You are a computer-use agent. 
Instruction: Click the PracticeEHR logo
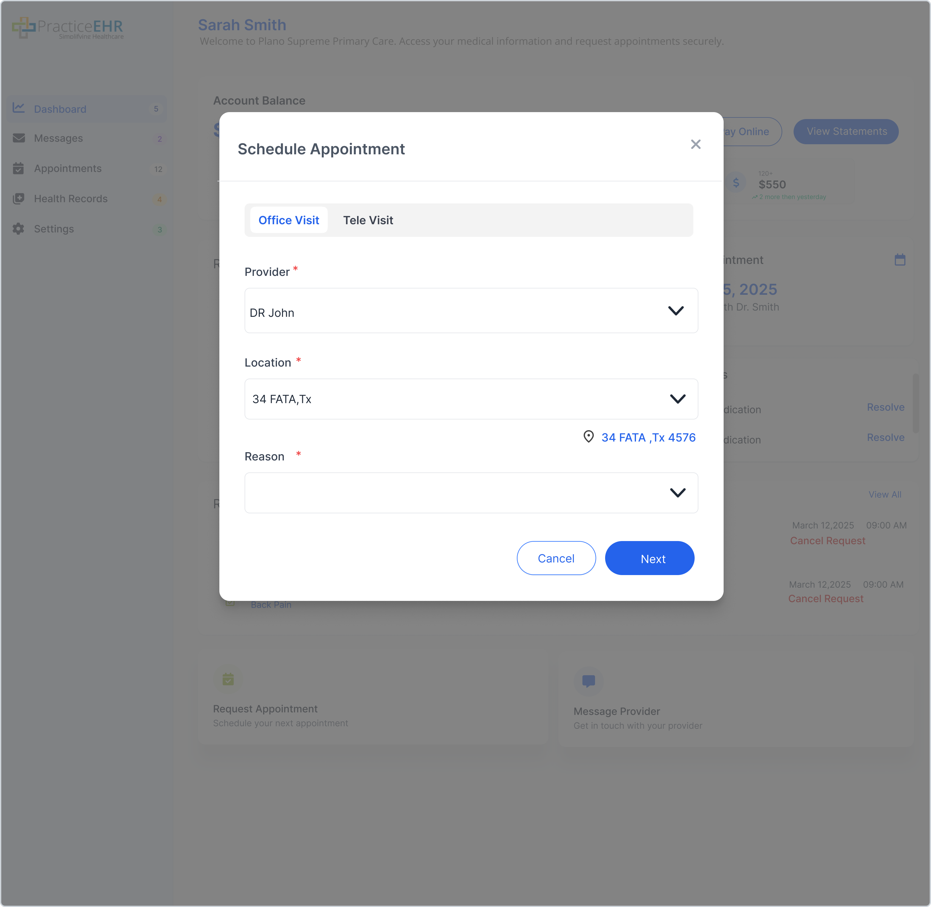click(67, 28)
